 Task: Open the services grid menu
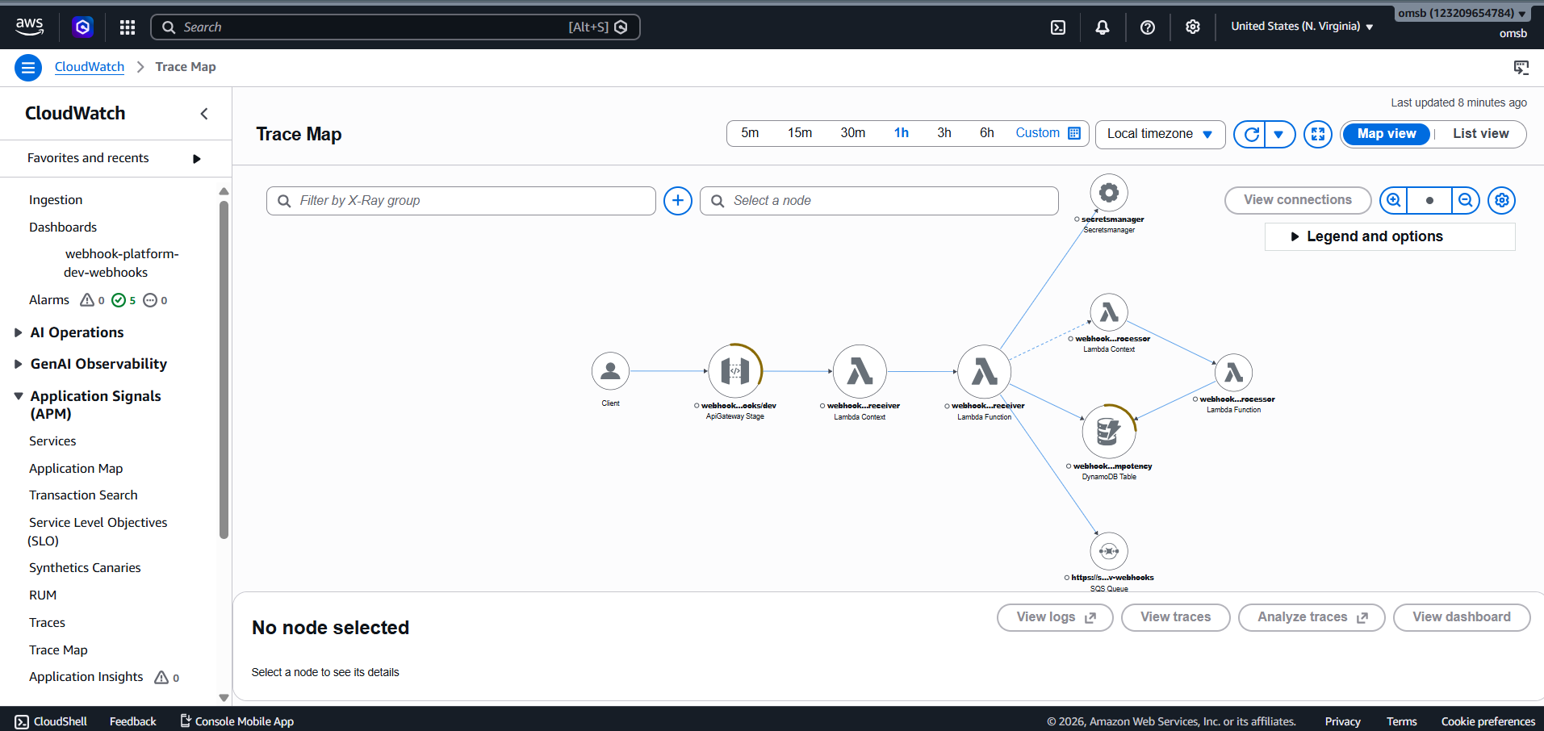(128, 27)
